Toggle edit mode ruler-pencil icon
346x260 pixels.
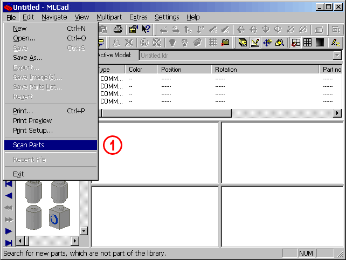coord(255,43)
